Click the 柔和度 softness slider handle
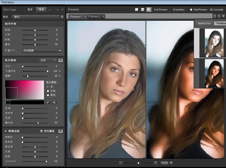Screen dimensions: 226x168 point(22,142)
